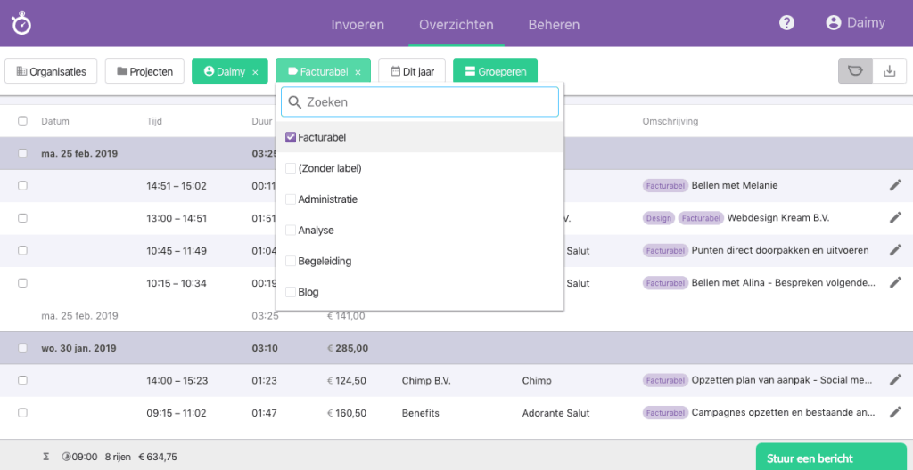The image size is (913, 470).
Task: Go to the Beheren tab
Action: [x=554, y=24]
